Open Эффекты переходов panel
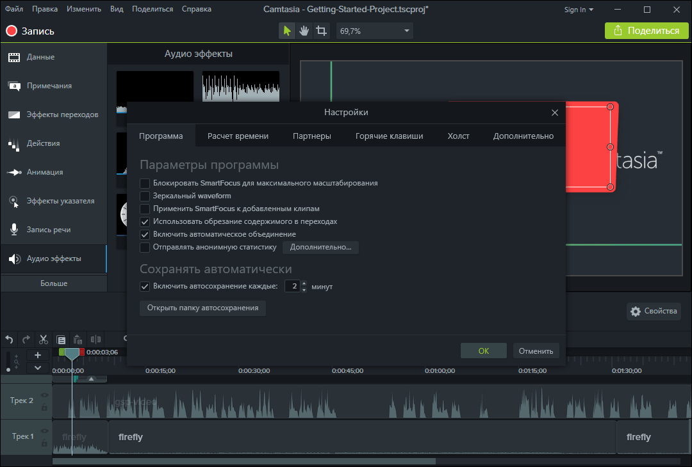Screen dimensions: 692x467 53,115
